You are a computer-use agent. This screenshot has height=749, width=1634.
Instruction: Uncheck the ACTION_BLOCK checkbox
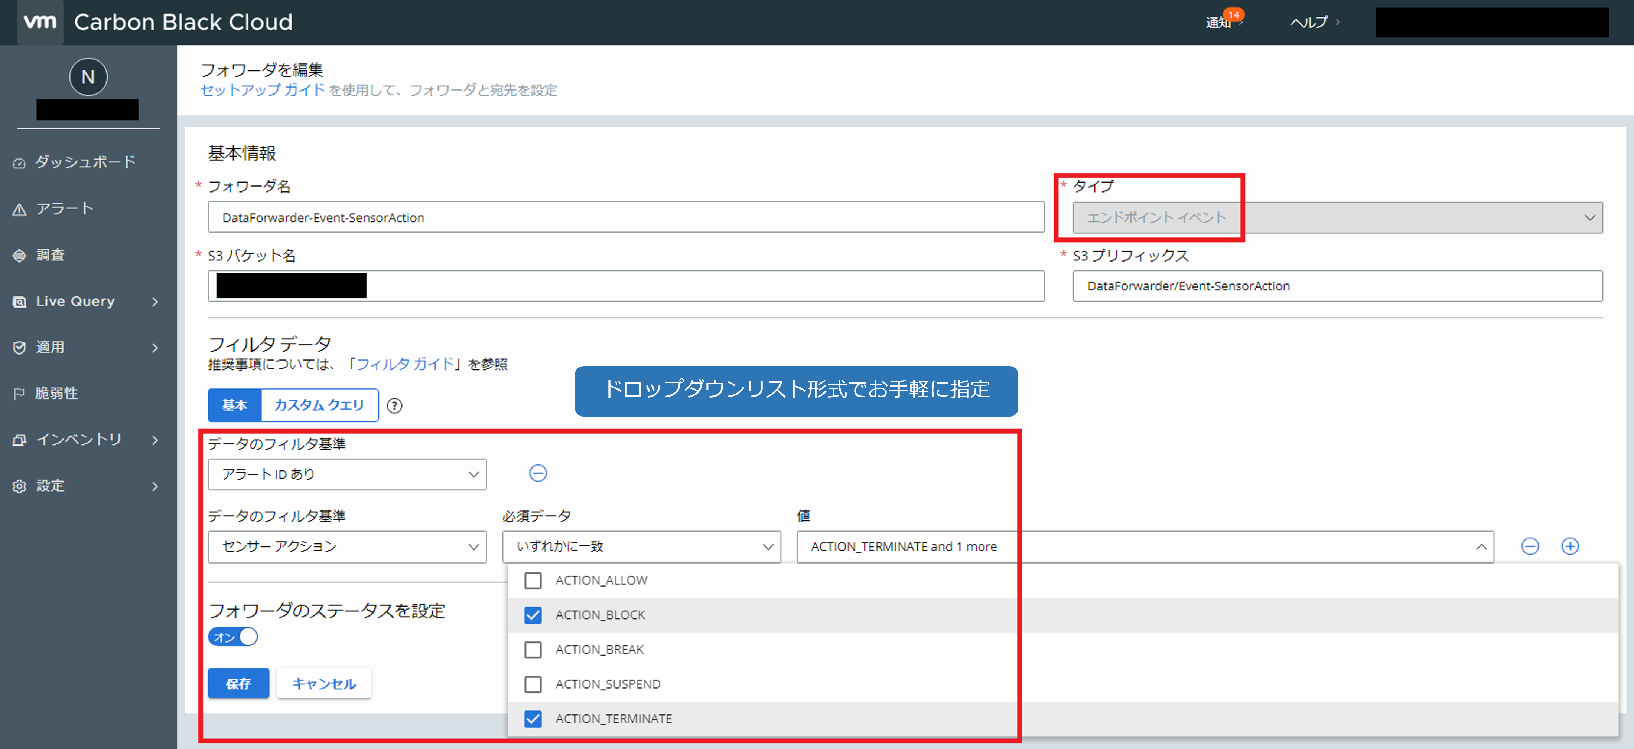click(533, 615)
